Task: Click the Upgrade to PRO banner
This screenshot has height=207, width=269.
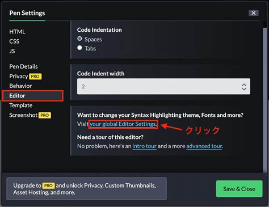Action: [x=87, y=189]
